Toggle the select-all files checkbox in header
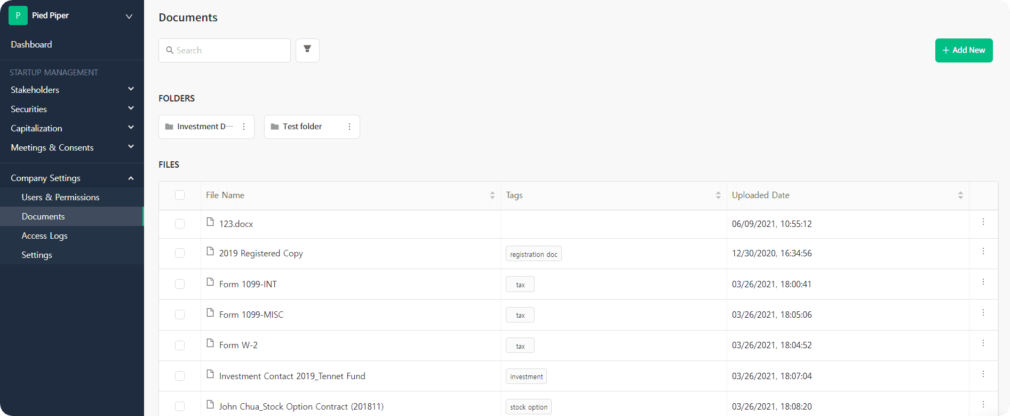Viewport: 1010px width, 416px height. pos(180,195)
